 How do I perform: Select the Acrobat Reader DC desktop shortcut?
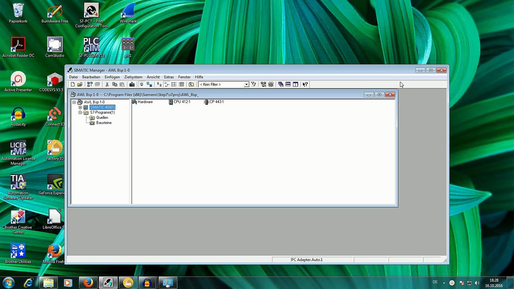coord(18,47)
